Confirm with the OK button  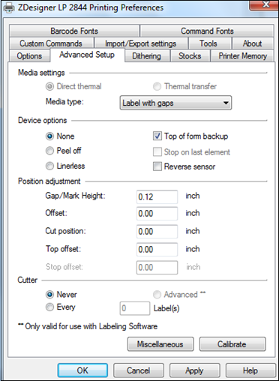[x=82, y=370]
